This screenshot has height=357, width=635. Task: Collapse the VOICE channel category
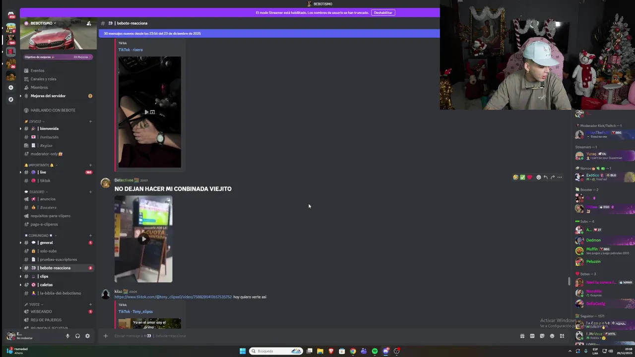point(34,304)
